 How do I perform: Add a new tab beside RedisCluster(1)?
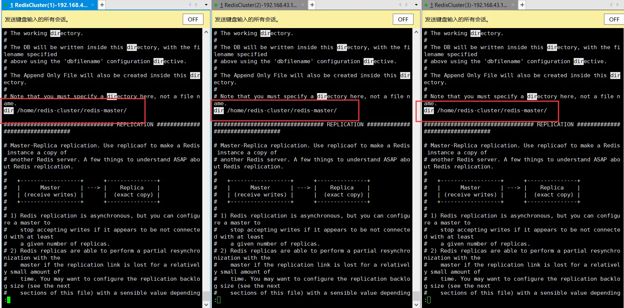(x=102, y=5)
